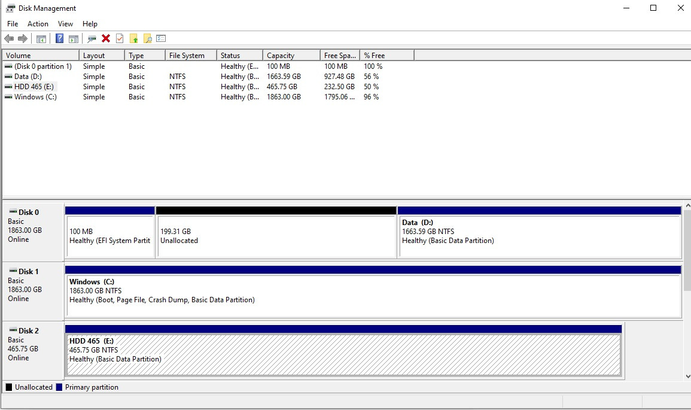This screenshot has width=691, height=410.
Task: Select the 199.31 GB Unallocated block
Action: click(276, 232)
